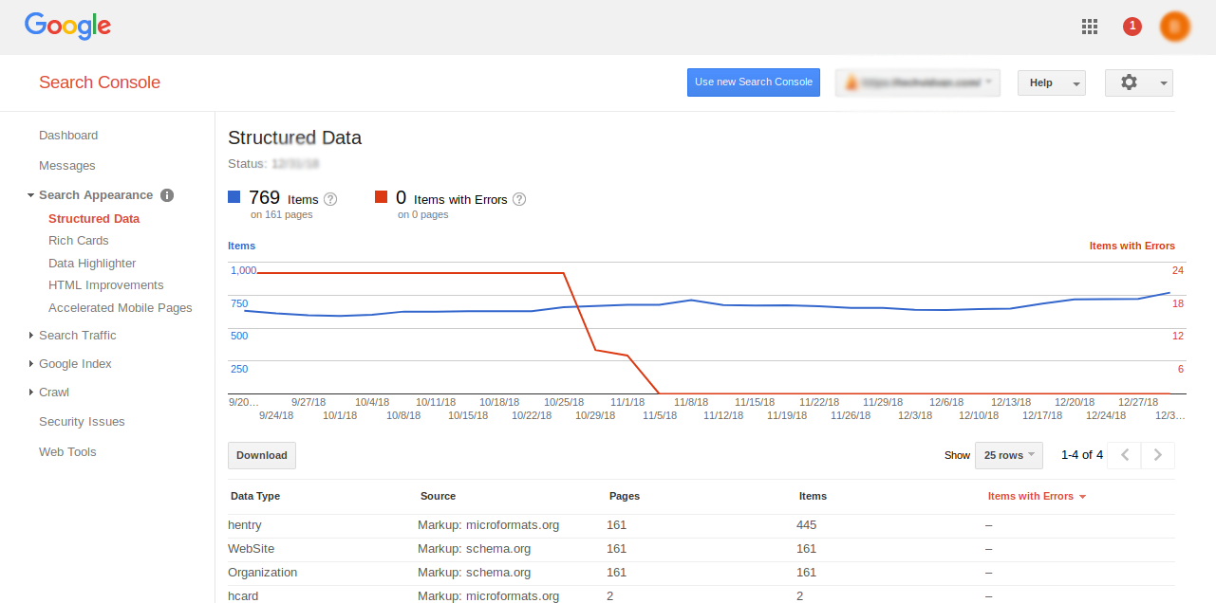Screen dimensions: 1216x603
Task: Click the 12/20/18 date on chart axis
Action: (x=1074, y=402)
